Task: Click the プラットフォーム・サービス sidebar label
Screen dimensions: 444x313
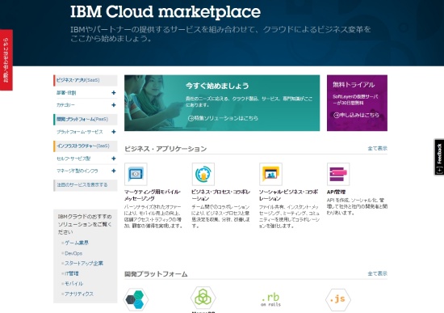Action: point(80,132)
